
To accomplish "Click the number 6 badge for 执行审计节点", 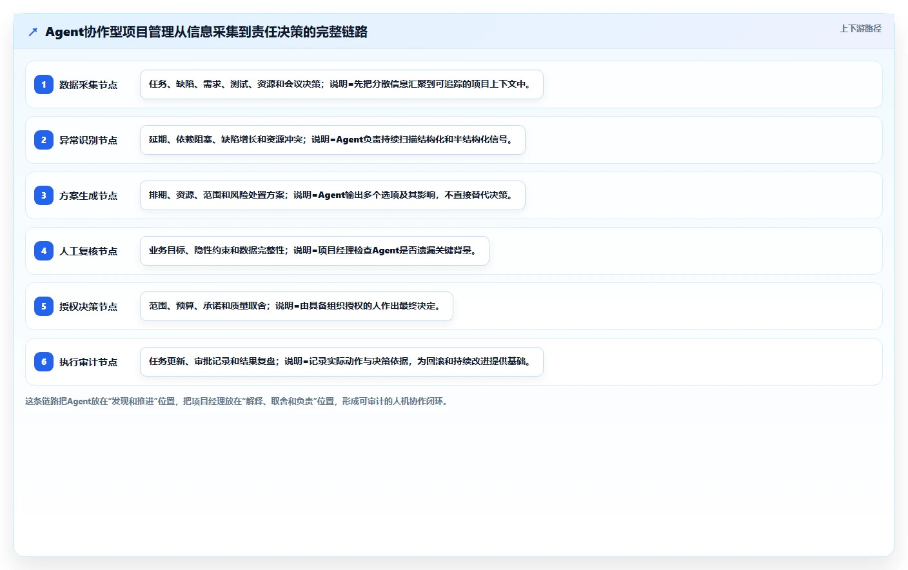I will pos(44,362).
